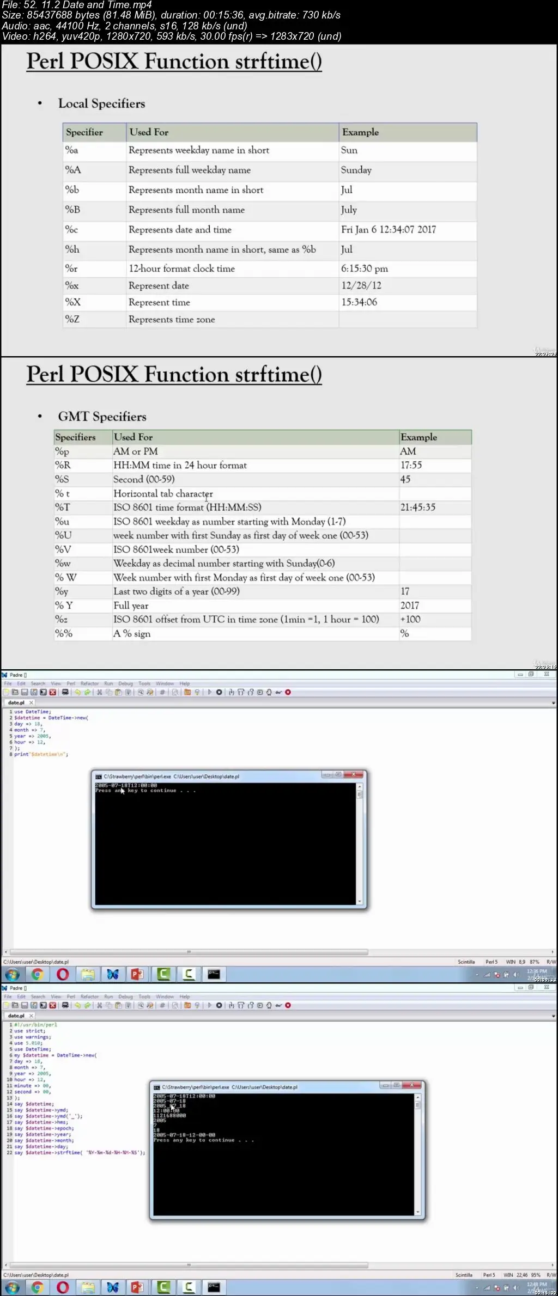Click Windows Start orb on upper taskbar

(x=12, y=974)
